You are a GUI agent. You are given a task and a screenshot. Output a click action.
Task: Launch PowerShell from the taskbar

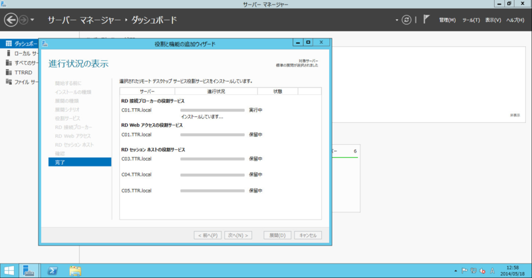[x=53, y=271]
